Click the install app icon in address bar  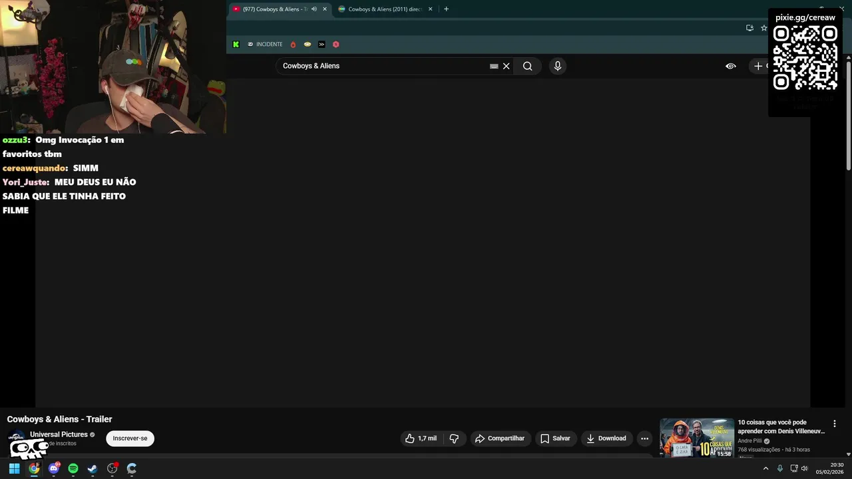749,28
